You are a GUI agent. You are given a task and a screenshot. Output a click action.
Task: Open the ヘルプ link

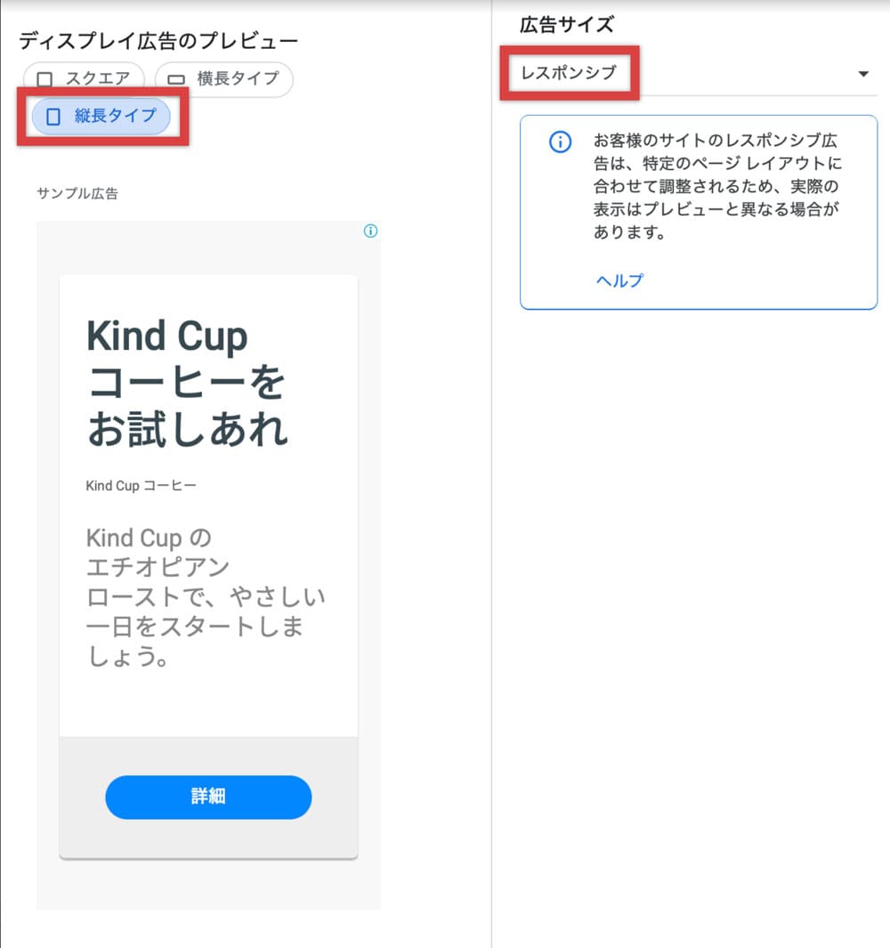[619, 280]
